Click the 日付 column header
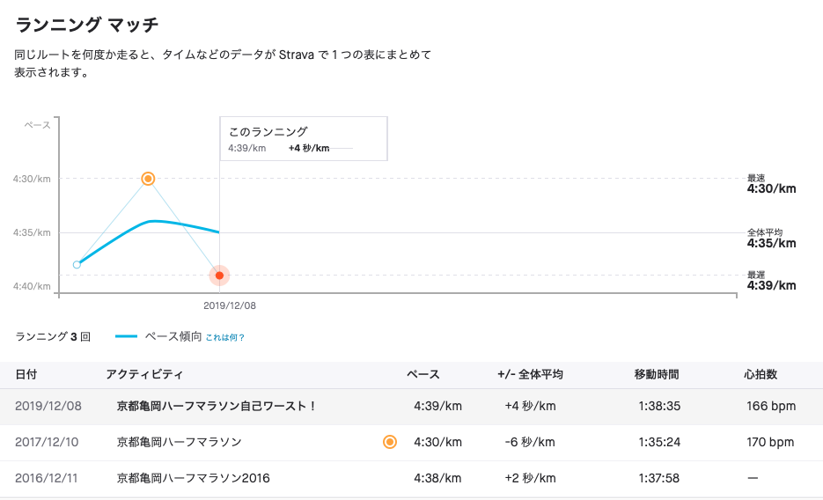823x500 pixels. [26, 375]
